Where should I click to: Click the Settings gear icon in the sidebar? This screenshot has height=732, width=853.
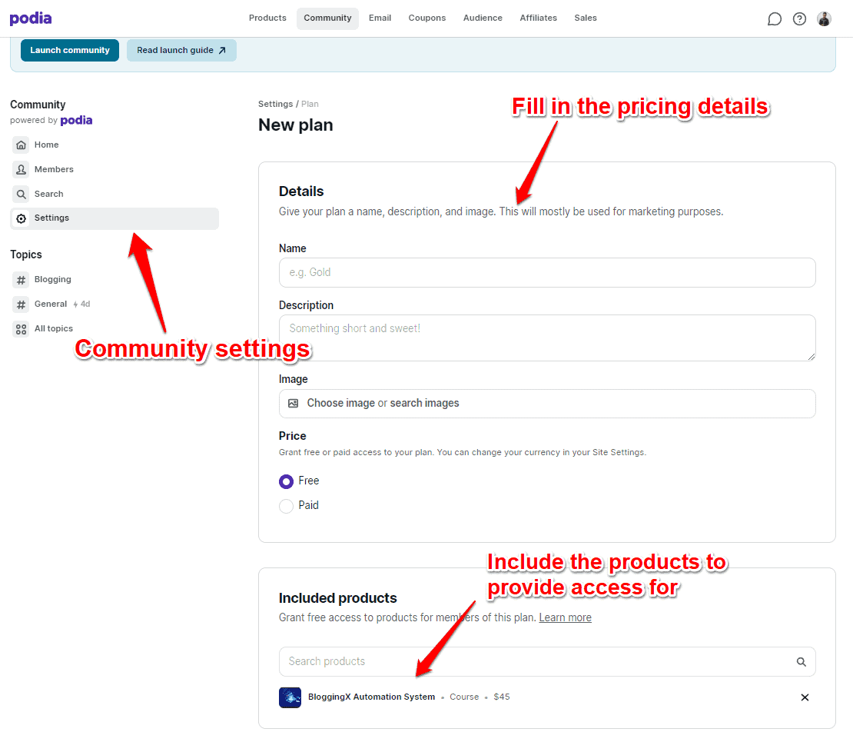tap(21, 218)
